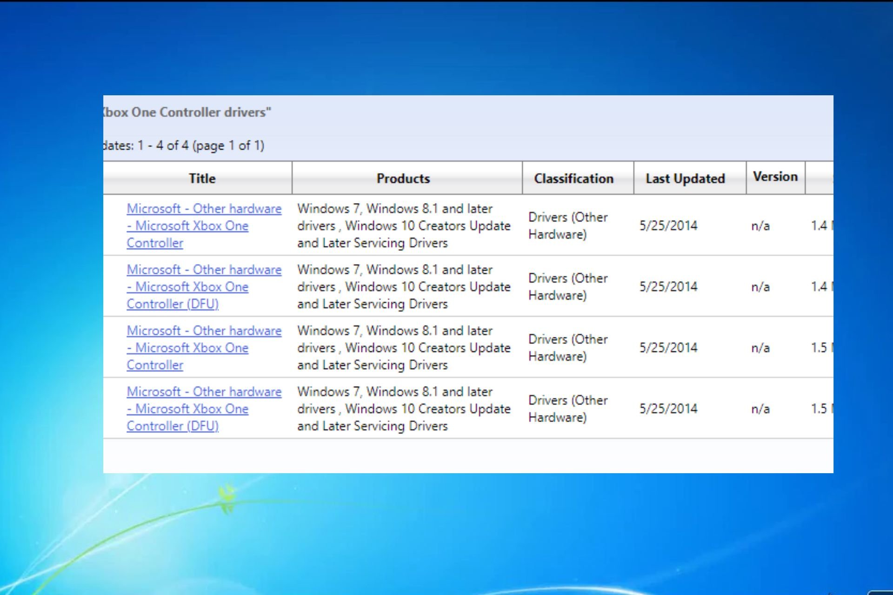Open Xbox One Controller link (non-DFU) in 1.5 row
This screenshot has width=893, height=595.
[x=204, y=348]
